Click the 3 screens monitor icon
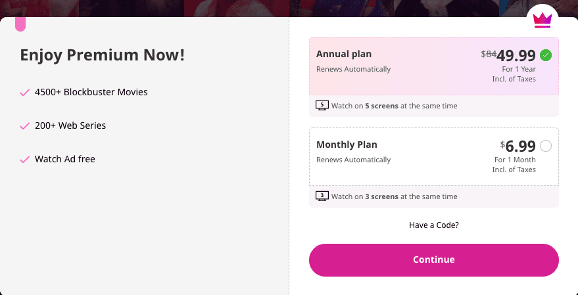Image resolution: width=578 pixels, height=295 pixels. (x=322, y=196)
